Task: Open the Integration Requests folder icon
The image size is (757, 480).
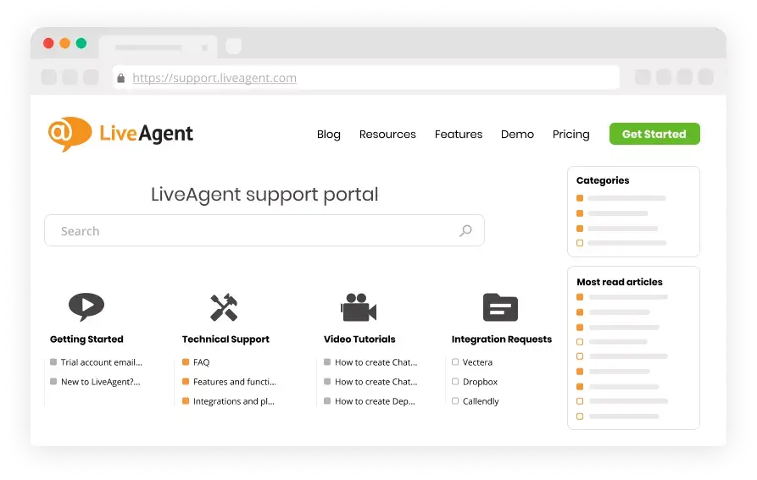Action: (501, 307)
